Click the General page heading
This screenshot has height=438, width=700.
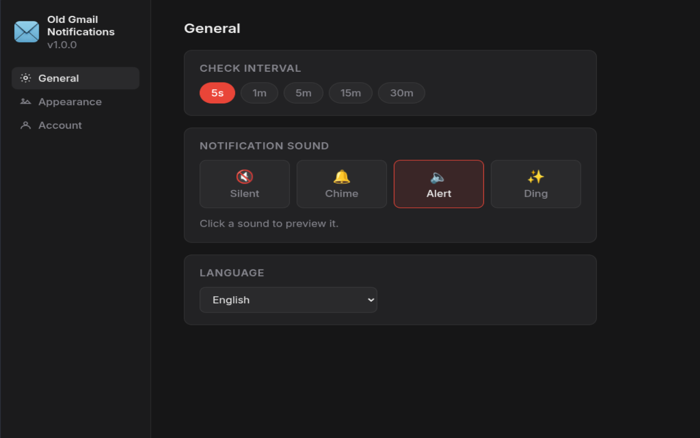[212, 28]
